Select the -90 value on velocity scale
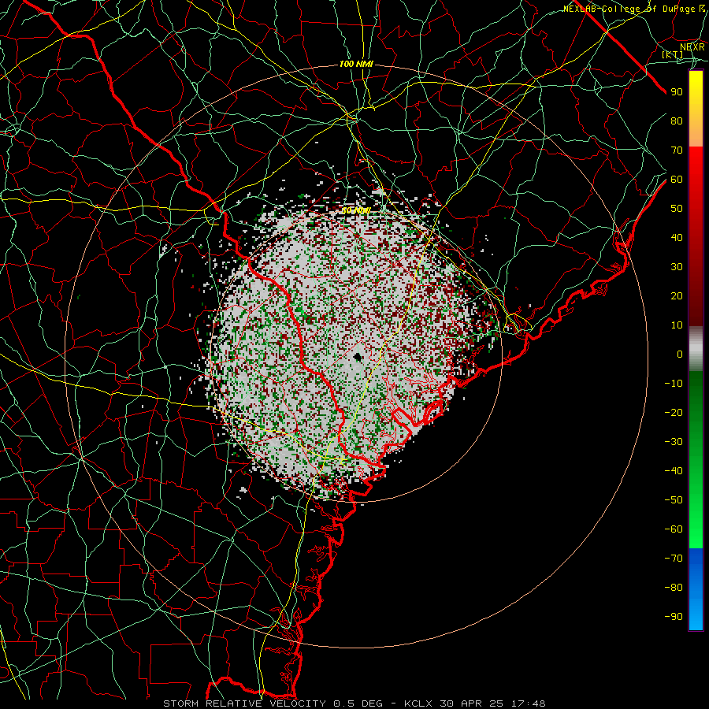Image resolution: width=709 pixels, height=709 pixels. coord(674,617)
